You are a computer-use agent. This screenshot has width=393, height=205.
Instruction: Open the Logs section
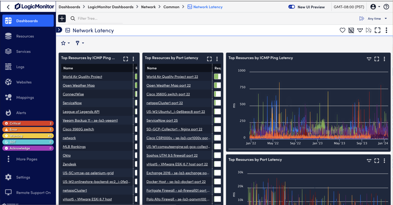(9, 67)
